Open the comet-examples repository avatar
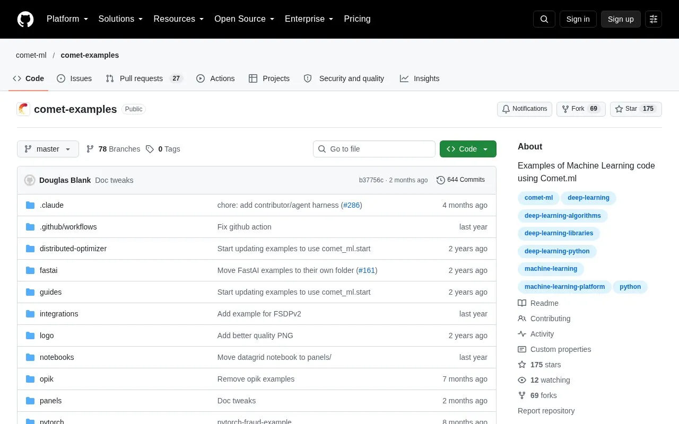 [23, 109]
